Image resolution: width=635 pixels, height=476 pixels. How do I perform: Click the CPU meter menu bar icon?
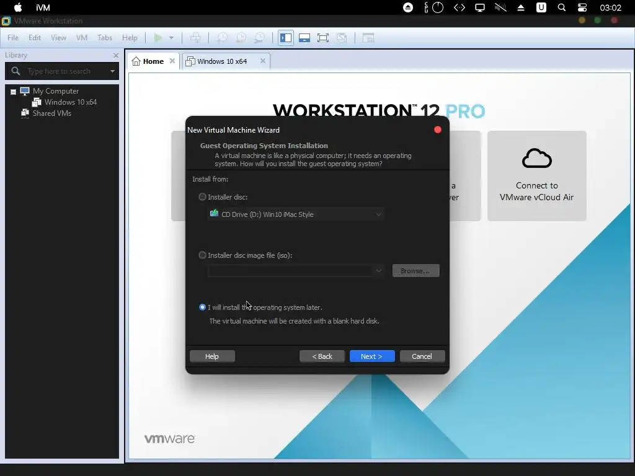pos(433,7)
